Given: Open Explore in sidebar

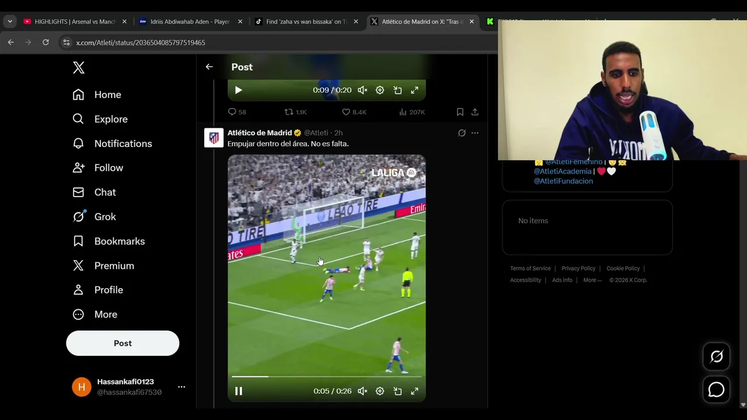Looking at the screenshot, I should (x=100, y=119).
